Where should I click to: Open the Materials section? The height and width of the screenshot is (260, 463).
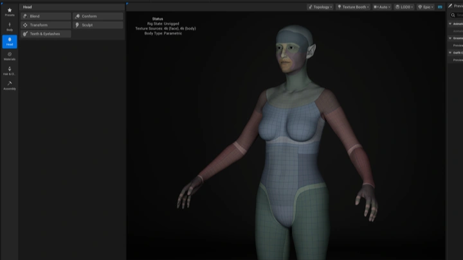coord(10,56)
